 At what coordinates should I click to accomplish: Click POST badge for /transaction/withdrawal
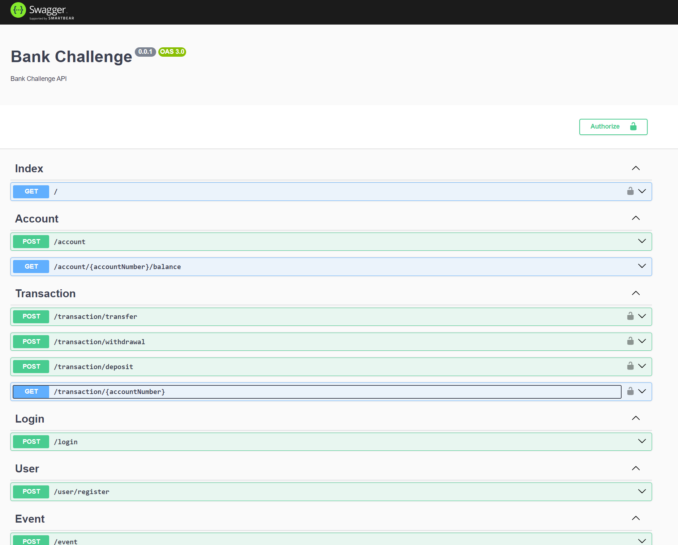tap(31, 342)
